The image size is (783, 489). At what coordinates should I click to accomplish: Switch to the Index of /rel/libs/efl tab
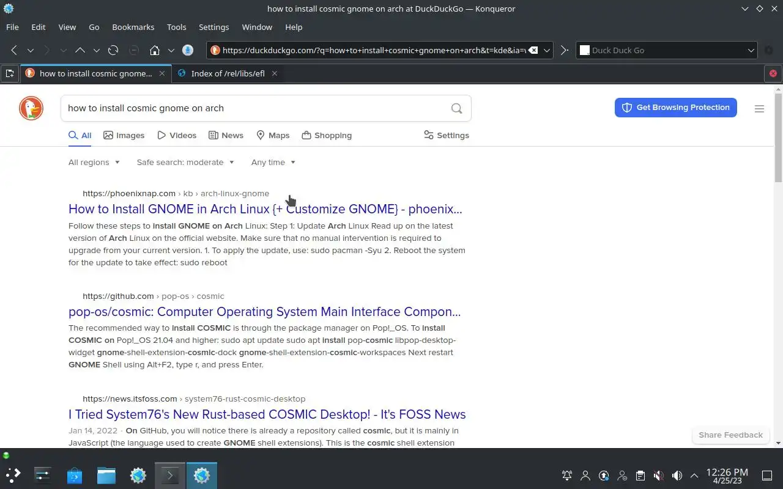(x=228, y=73)
